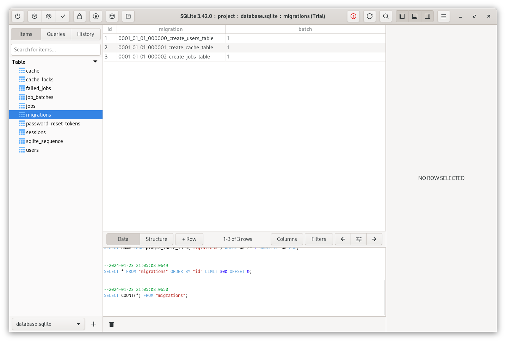Viewport: 506px width, 342px height.
Task: Click the sessions table grid icon
Action: click(x=22, y=132)
